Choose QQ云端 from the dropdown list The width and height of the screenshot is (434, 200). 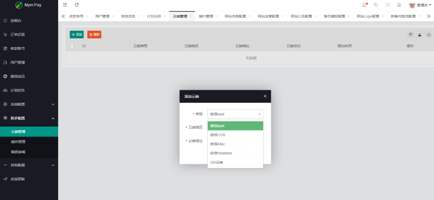click(x=235, y=162)
